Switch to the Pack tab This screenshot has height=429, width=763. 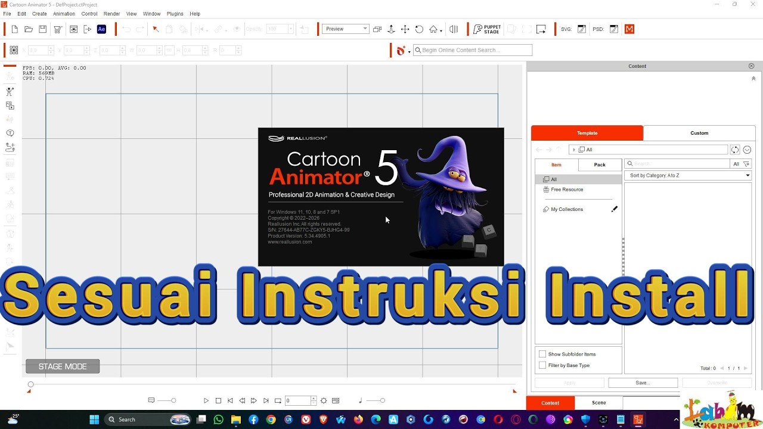point(600,165)
